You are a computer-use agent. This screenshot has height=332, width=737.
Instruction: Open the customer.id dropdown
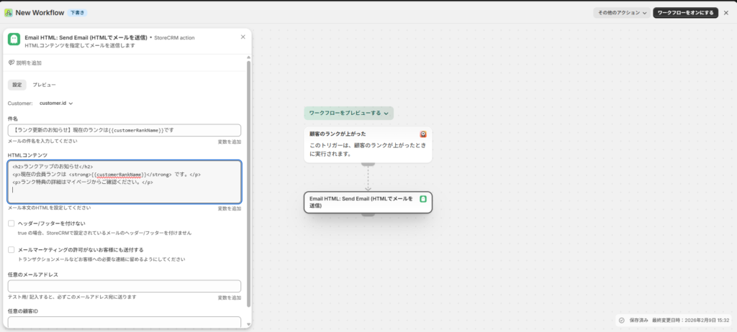point(55,103)
